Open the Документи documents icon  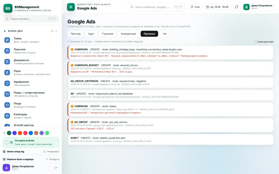point(7,61)
